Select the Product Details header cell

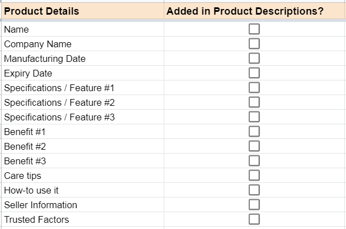click(x=82, y=11)
